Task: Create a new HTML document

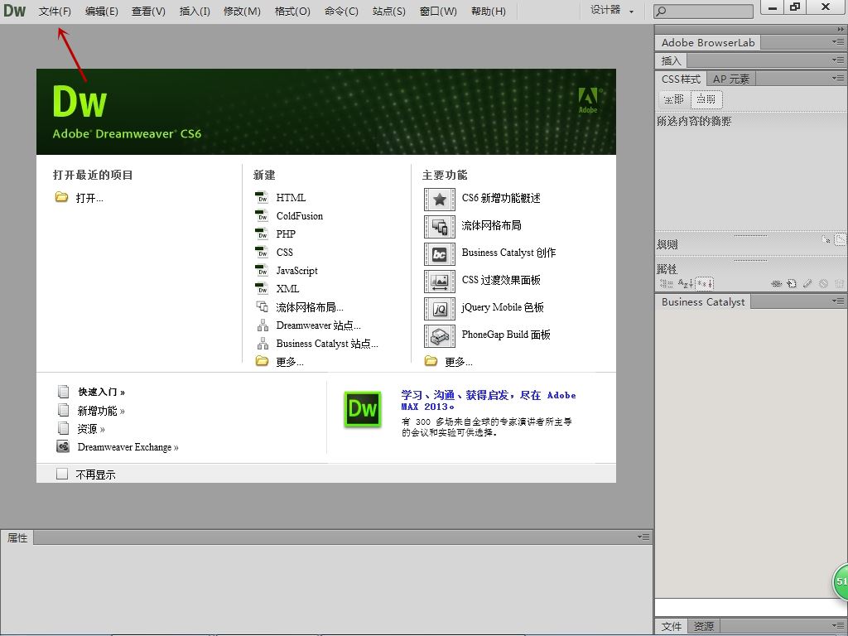Action: [291, 198]
